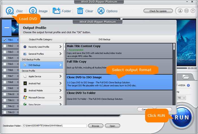Image resolution: width=198 pixels, height=134 pixels.
Task: Click the user account icon
Action: point(180,11)
